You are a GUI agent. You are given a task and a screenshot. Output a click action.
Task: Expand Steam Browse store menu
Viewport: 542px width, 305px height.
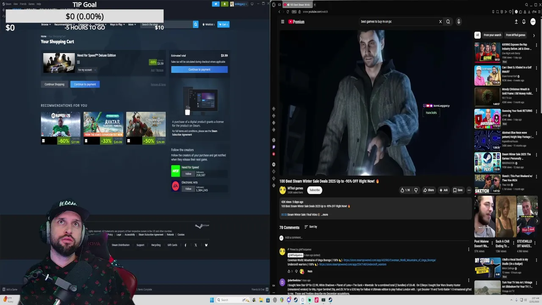tap(46, 25)
